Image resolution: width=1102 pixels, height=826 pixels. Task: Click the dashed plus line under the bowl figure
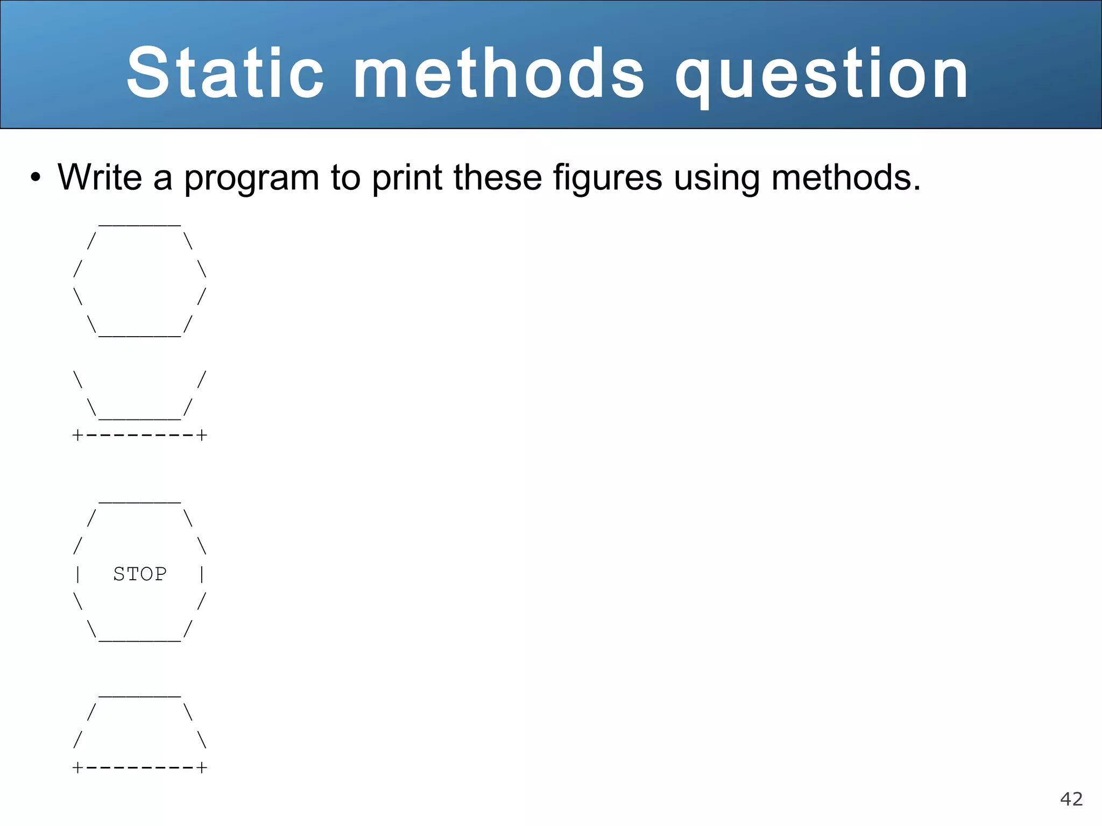pos(140,435)
